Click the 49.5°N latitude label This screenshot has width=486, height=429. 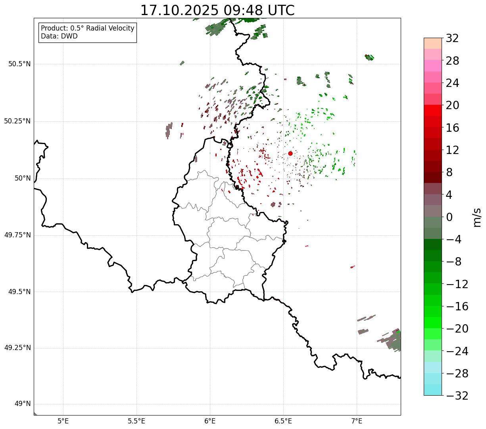click(19, 292)
